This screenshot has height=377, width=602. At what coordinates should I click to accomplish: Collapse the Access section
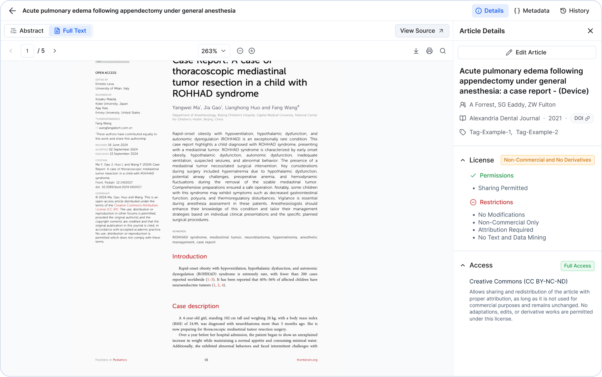pyautogui.click(x=463, y=265)
